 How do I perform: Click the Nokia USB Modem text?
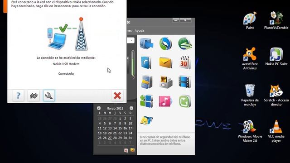coord(66,64)
